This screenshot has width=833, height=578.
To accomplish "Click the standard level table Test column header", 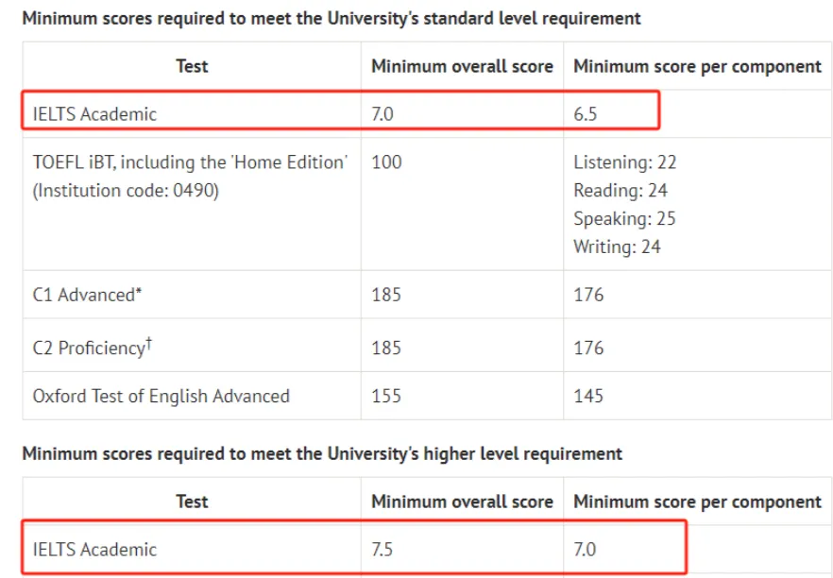I will click(192, 66).
